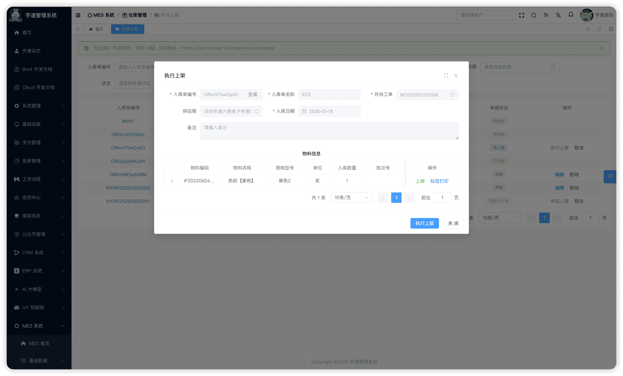Click the font size icon in header
The height and width of the screenshot is (376, 623).
[546, 15]
